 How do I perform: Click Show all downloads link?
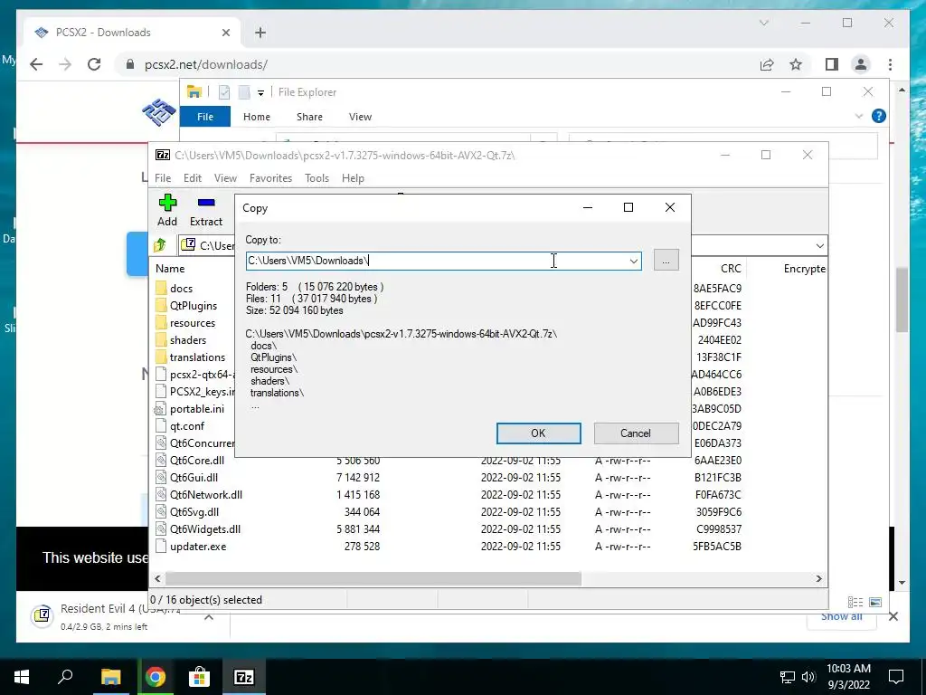[x=841, y=616]
